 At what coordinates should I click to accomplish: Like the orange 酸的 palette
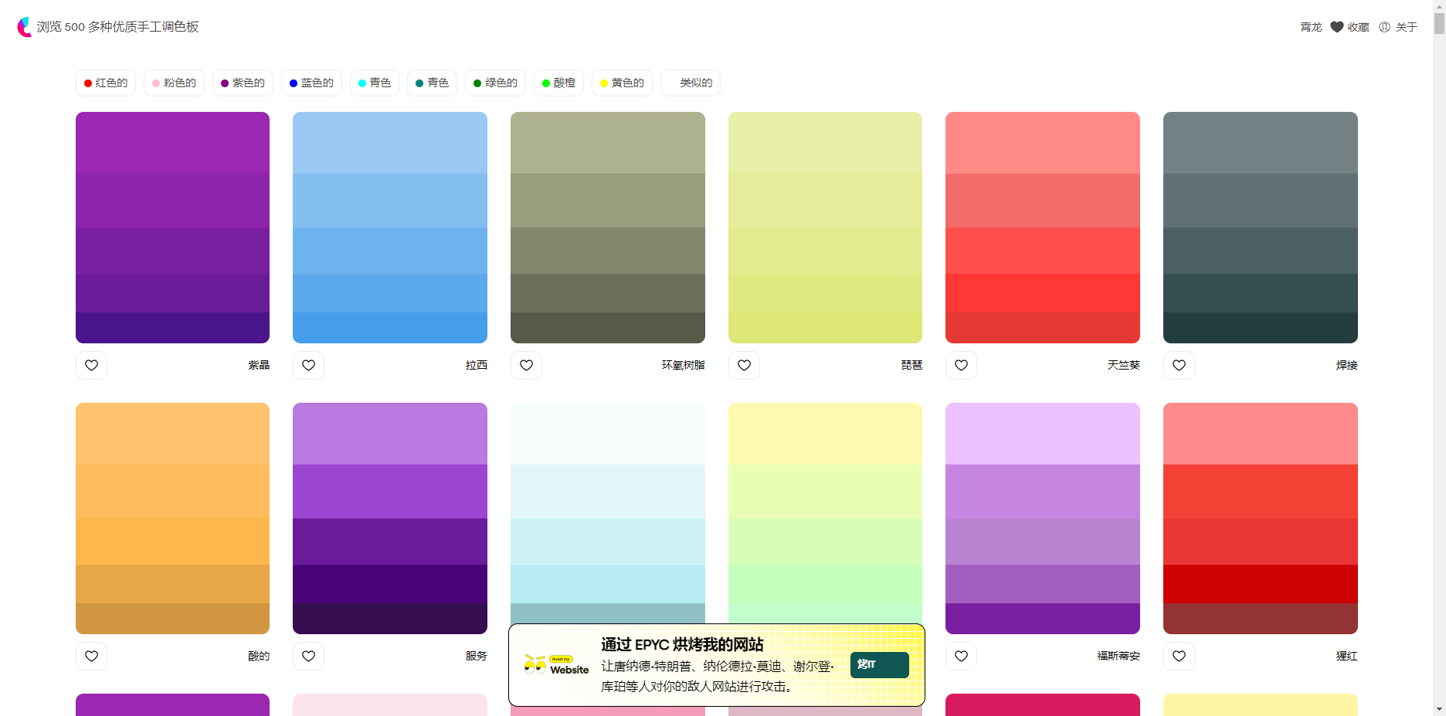[91, 656]
